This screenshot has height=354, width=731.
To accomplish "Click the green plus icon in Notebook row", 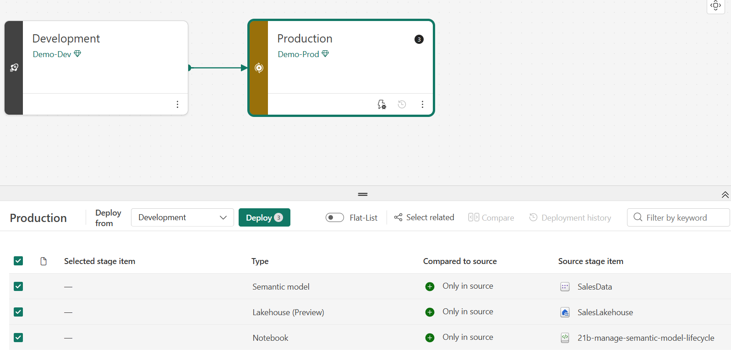I will click(430, 338).
